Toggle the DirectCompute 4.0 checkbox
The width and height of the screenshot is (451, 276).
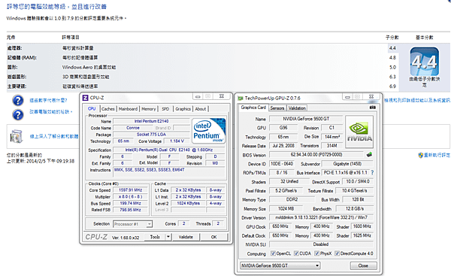click(x=337, y=253)
